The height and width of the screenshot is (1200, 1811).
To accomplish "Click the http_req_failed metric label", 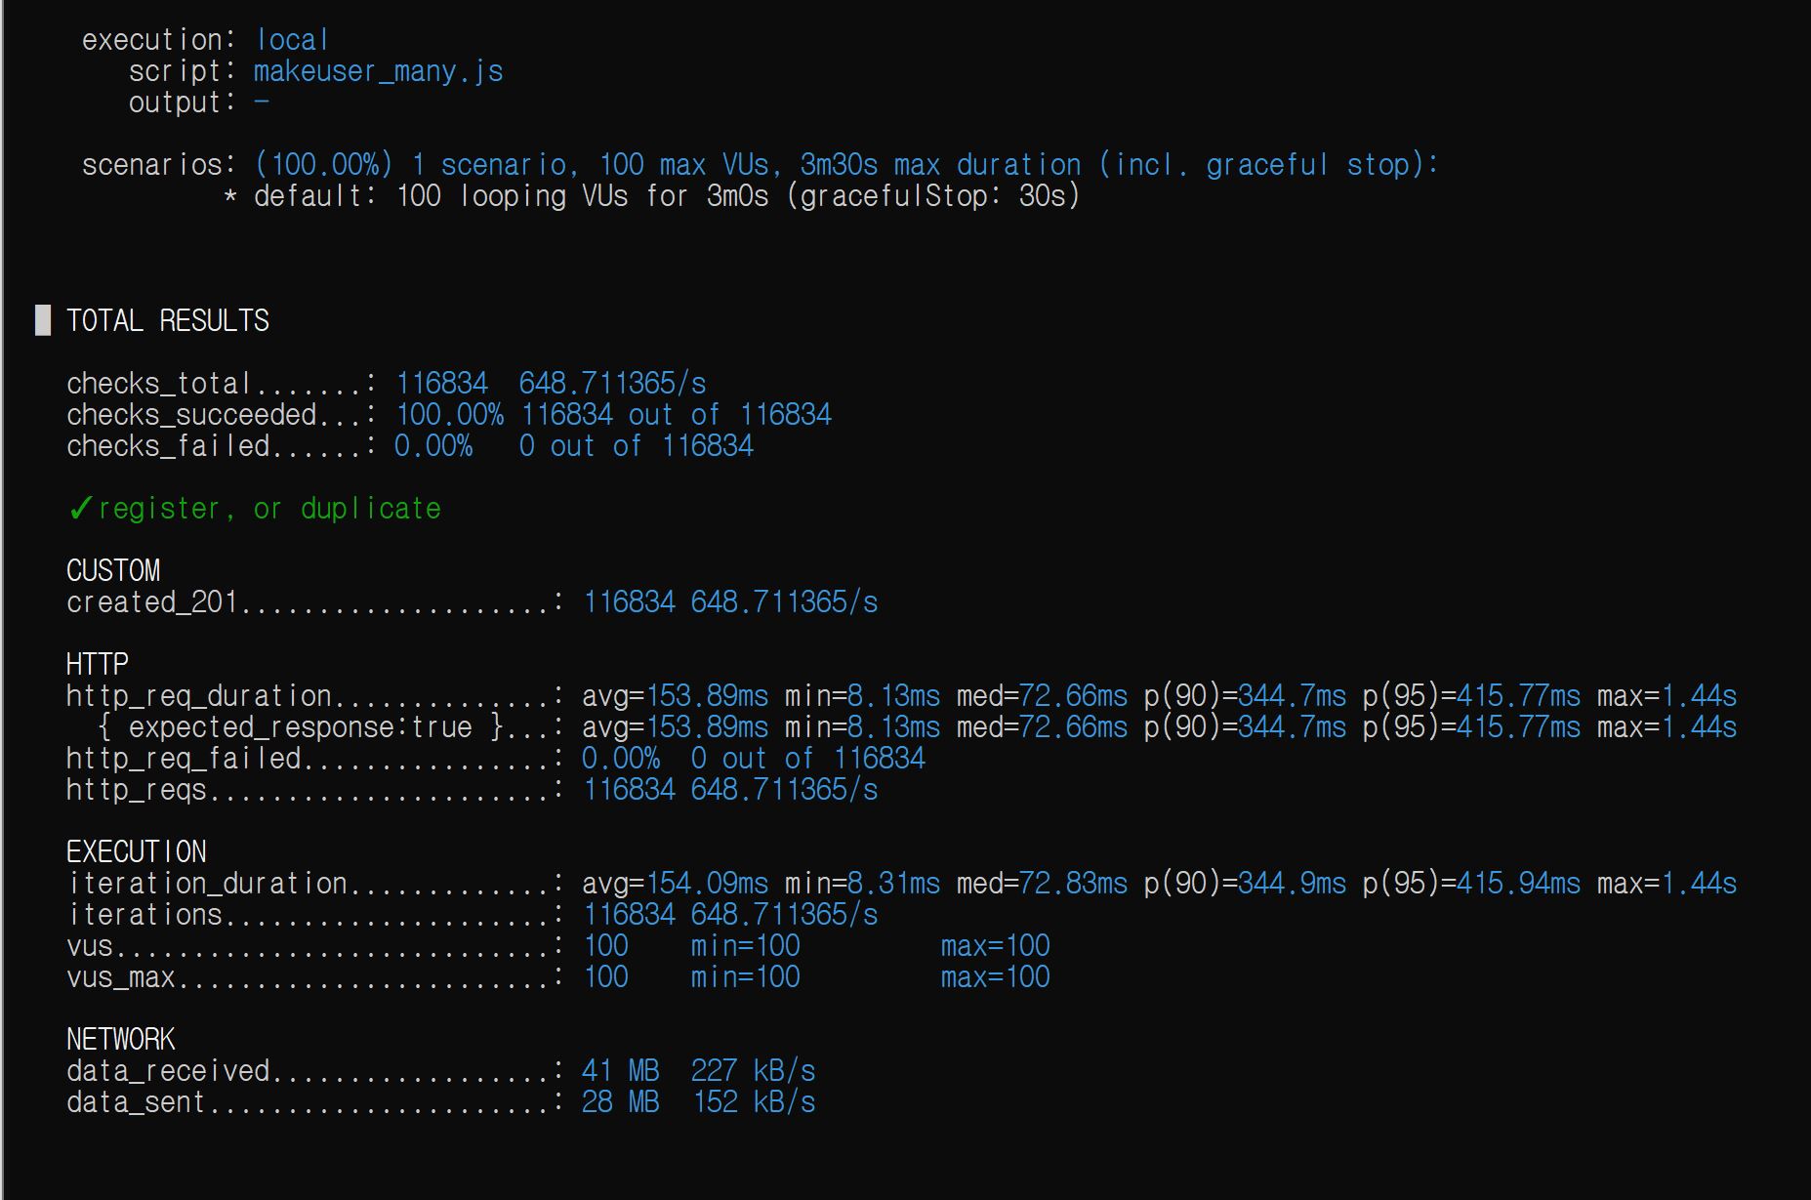I will click(x=184, y=759).
